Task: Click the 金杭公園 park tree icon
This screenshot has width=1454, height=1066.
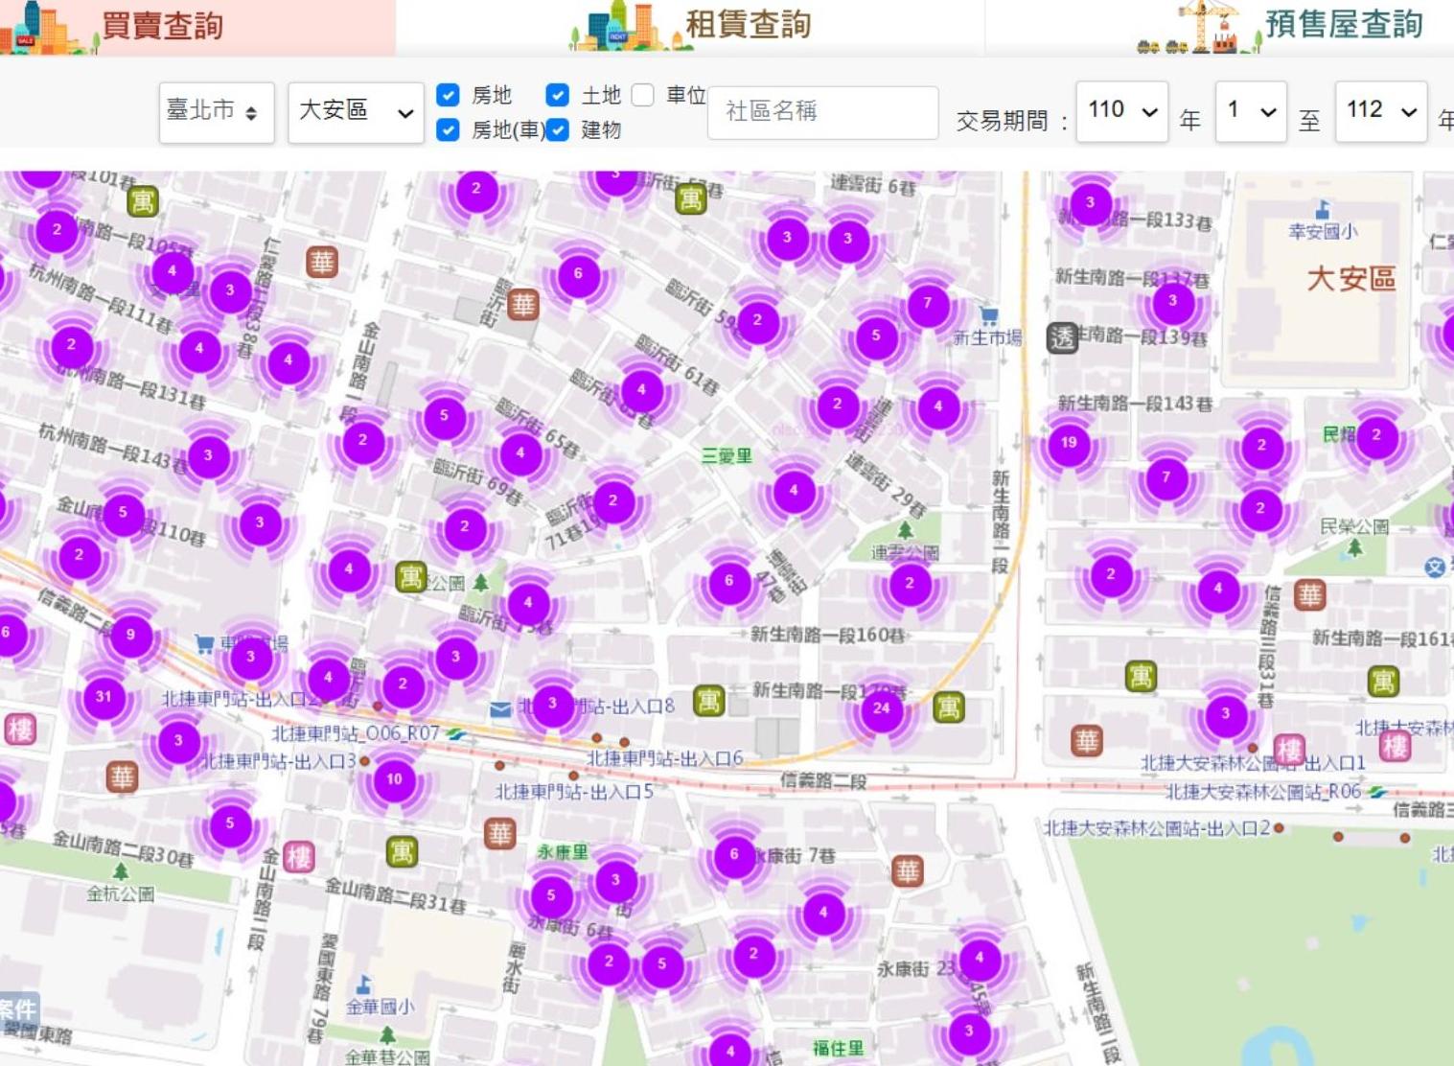Action: tap(121, 871)
